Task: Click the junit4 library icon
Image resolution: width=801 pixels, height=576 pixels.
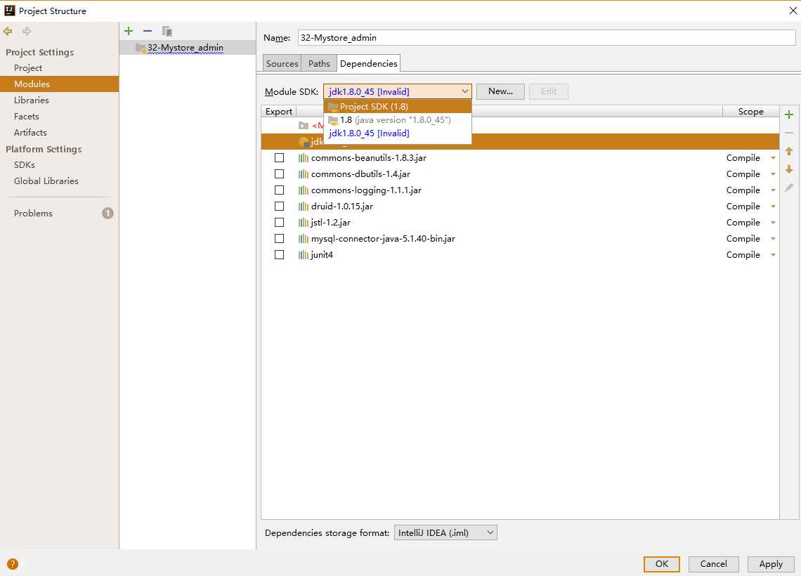Action: tap(304, 255)
